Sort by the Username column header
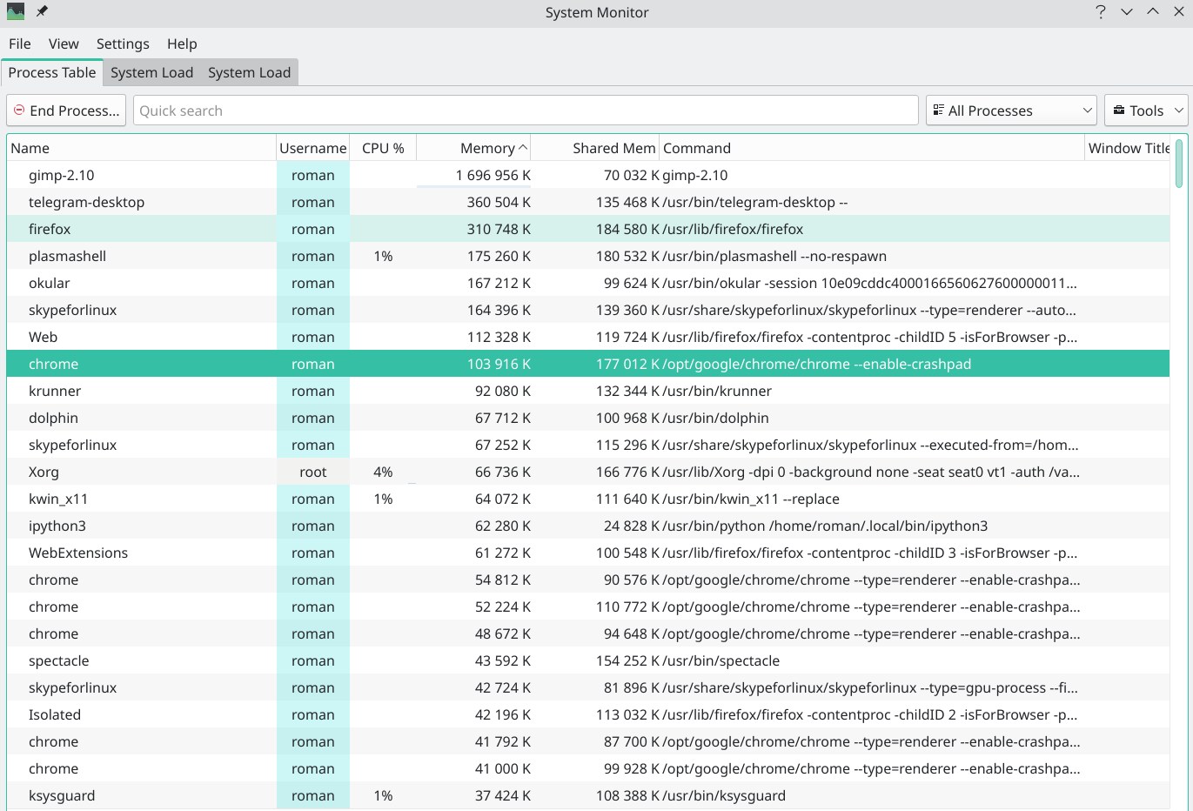 click(x=313, y=148)
